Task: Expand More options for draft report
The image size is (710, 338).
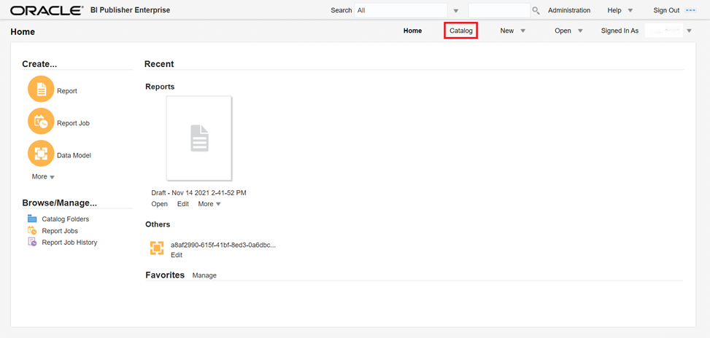Action: click(x=209, y=204)
